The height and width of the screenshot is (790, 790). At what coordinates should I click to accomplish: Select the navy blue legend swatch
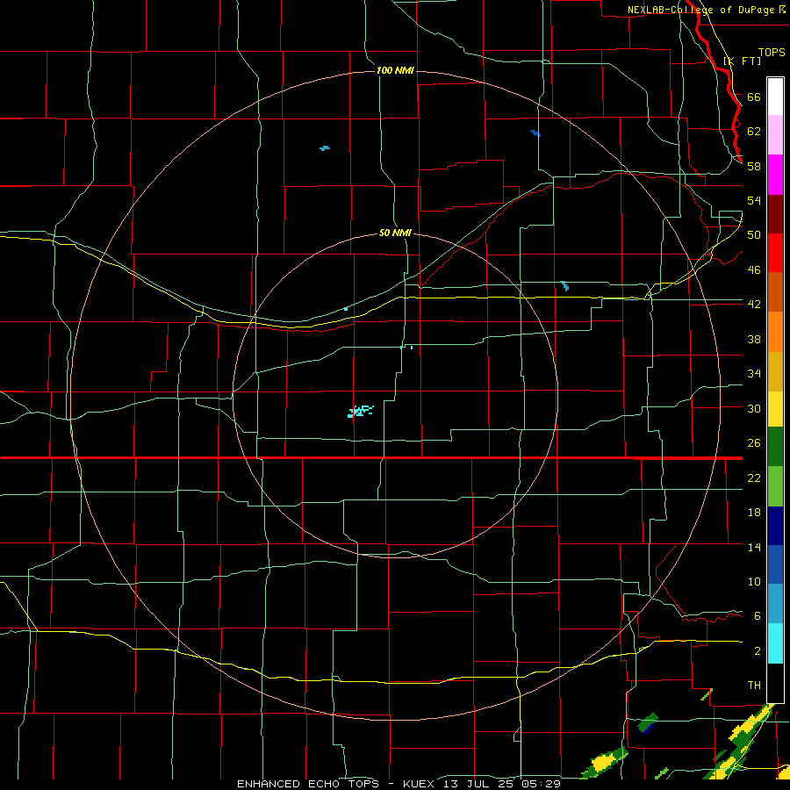775,526
